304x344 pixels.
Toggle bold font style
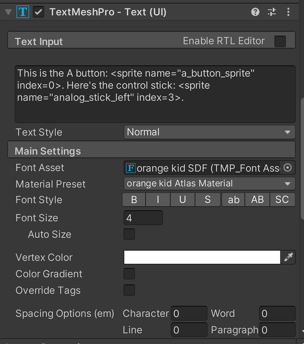coord(134,200)
